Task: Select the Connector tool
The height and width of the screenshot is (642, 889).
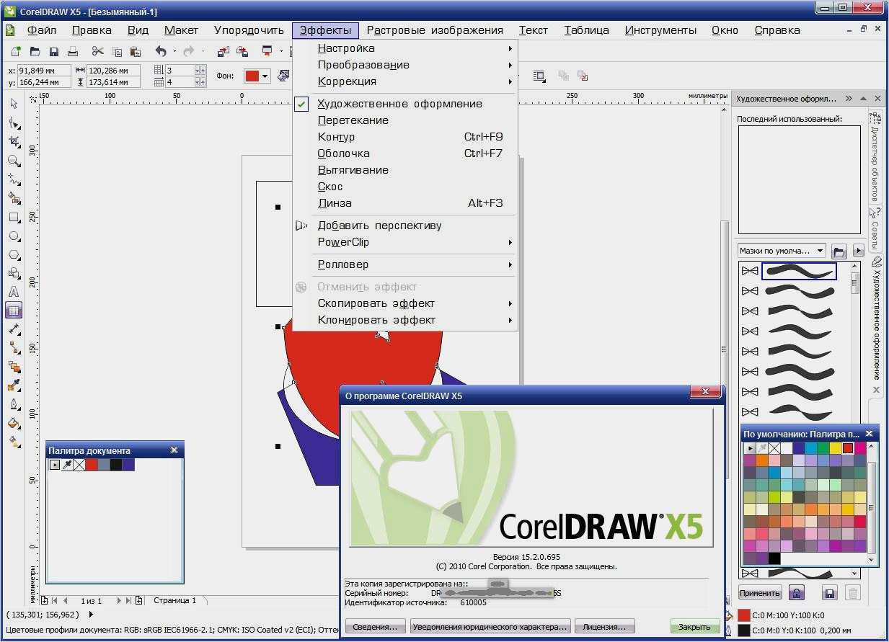Action: pyautogui.click(x=14, y=348)
